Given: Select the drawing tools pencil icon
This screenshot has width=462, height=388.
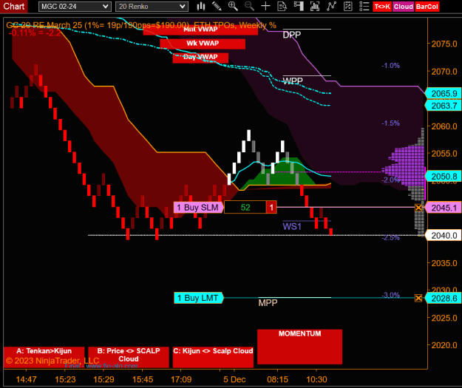Looking at the screenshot, I should [217, 6].
